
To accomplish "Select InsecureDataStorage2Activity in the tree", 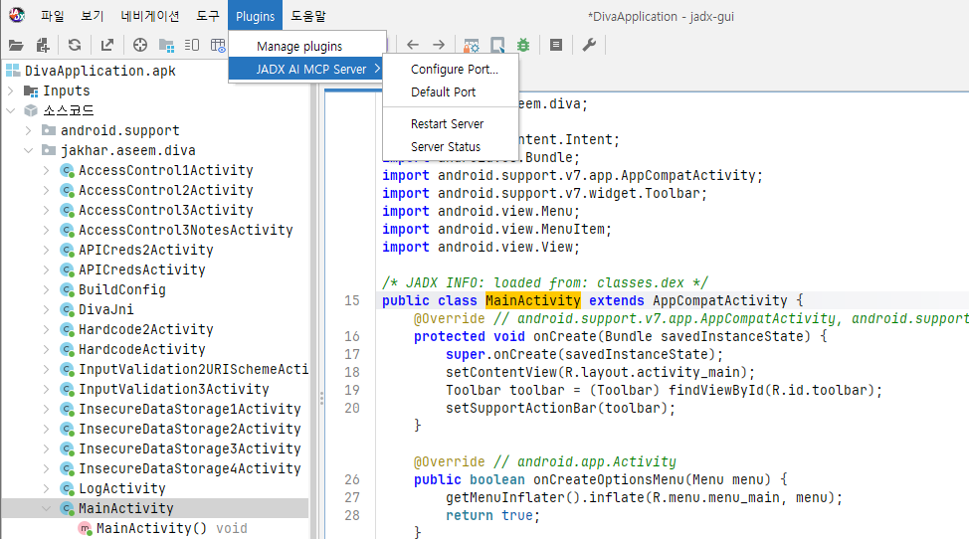I will coord(190,429).
